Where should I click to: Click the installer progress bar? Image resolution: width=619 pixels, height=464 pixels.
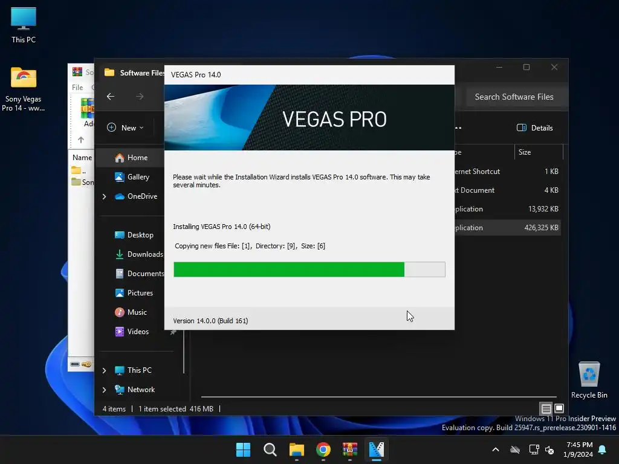click(309, 269)
